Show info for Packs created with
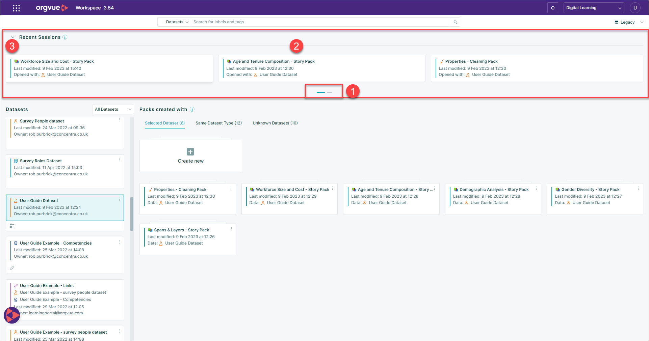Image resolution: width=649 pixels, height=341 pixels. (192, 109)
